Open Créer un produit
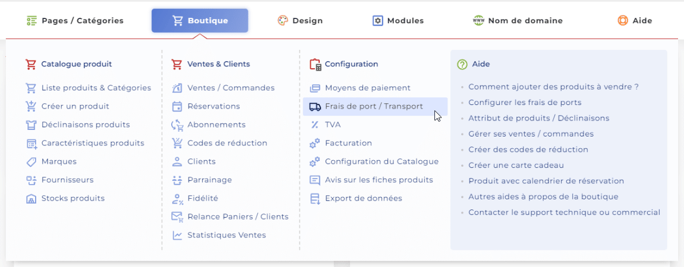684x267 pixels. [x=75, y=106]
